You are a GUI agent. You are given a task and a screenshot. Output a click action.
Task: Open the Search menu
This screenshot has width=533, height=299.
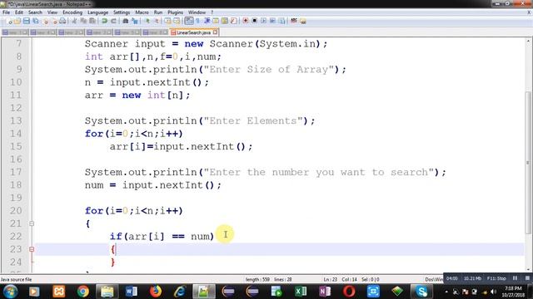[35, 12]
